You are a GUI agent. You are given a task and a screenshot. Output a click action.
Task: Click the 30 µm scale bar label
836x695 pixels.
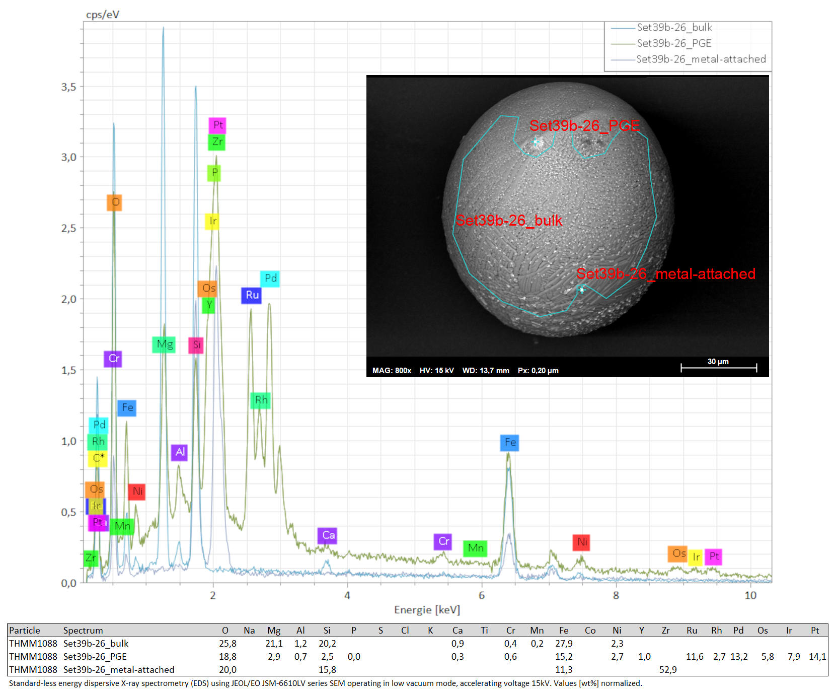click(x=718, y=362)
